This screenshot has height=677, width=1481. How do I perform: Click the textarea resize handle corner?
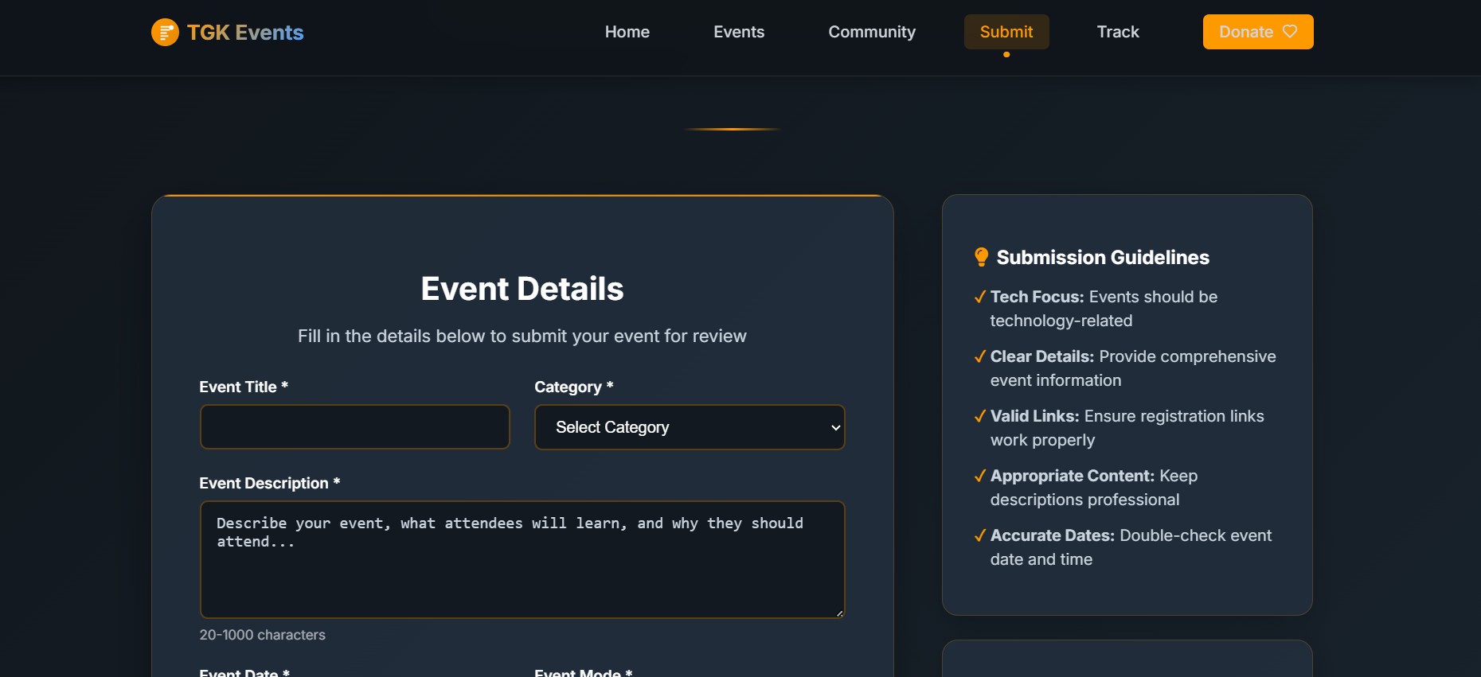click(839, 613)
